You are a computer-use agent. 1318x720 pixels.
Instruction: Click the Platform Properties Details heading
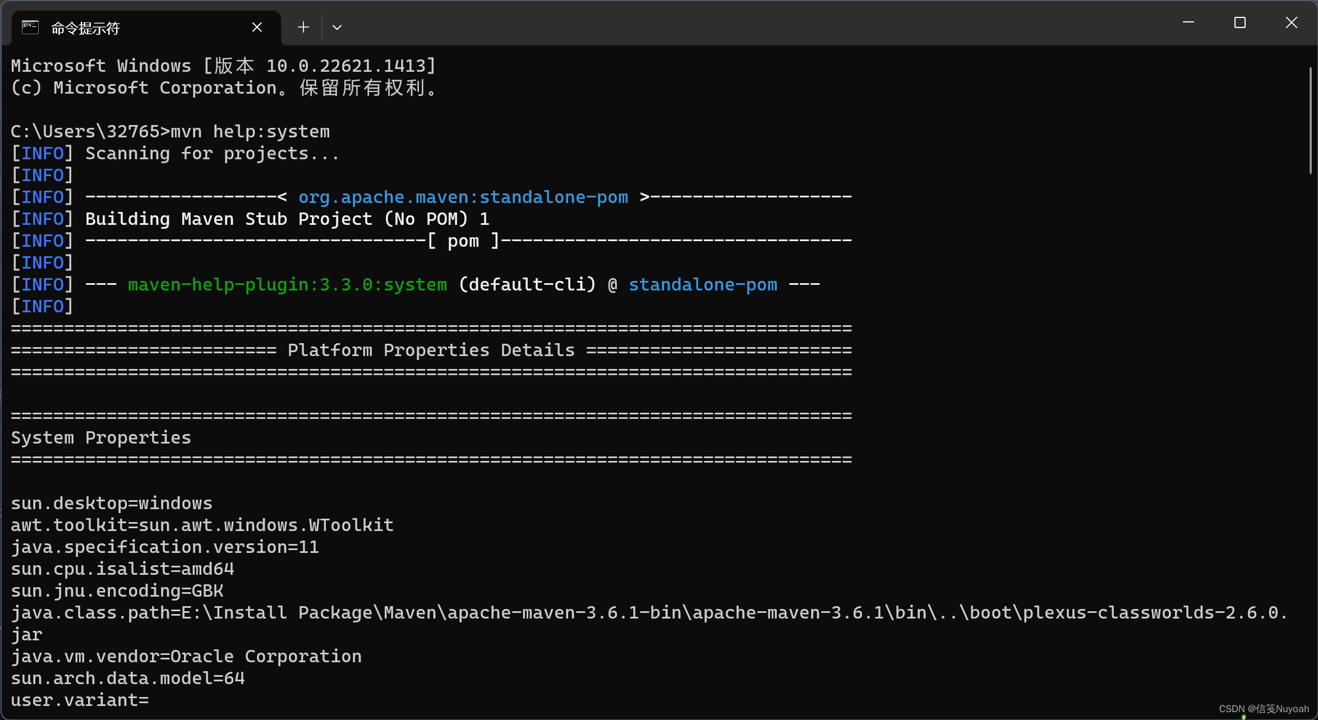431,350
